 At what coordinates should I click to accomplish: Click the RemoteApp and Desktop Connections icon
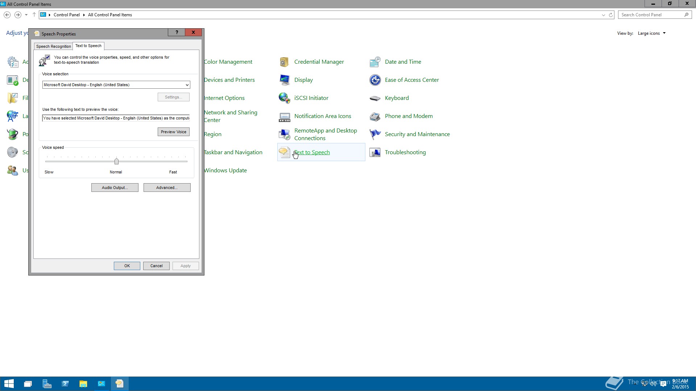coord(284,134)
